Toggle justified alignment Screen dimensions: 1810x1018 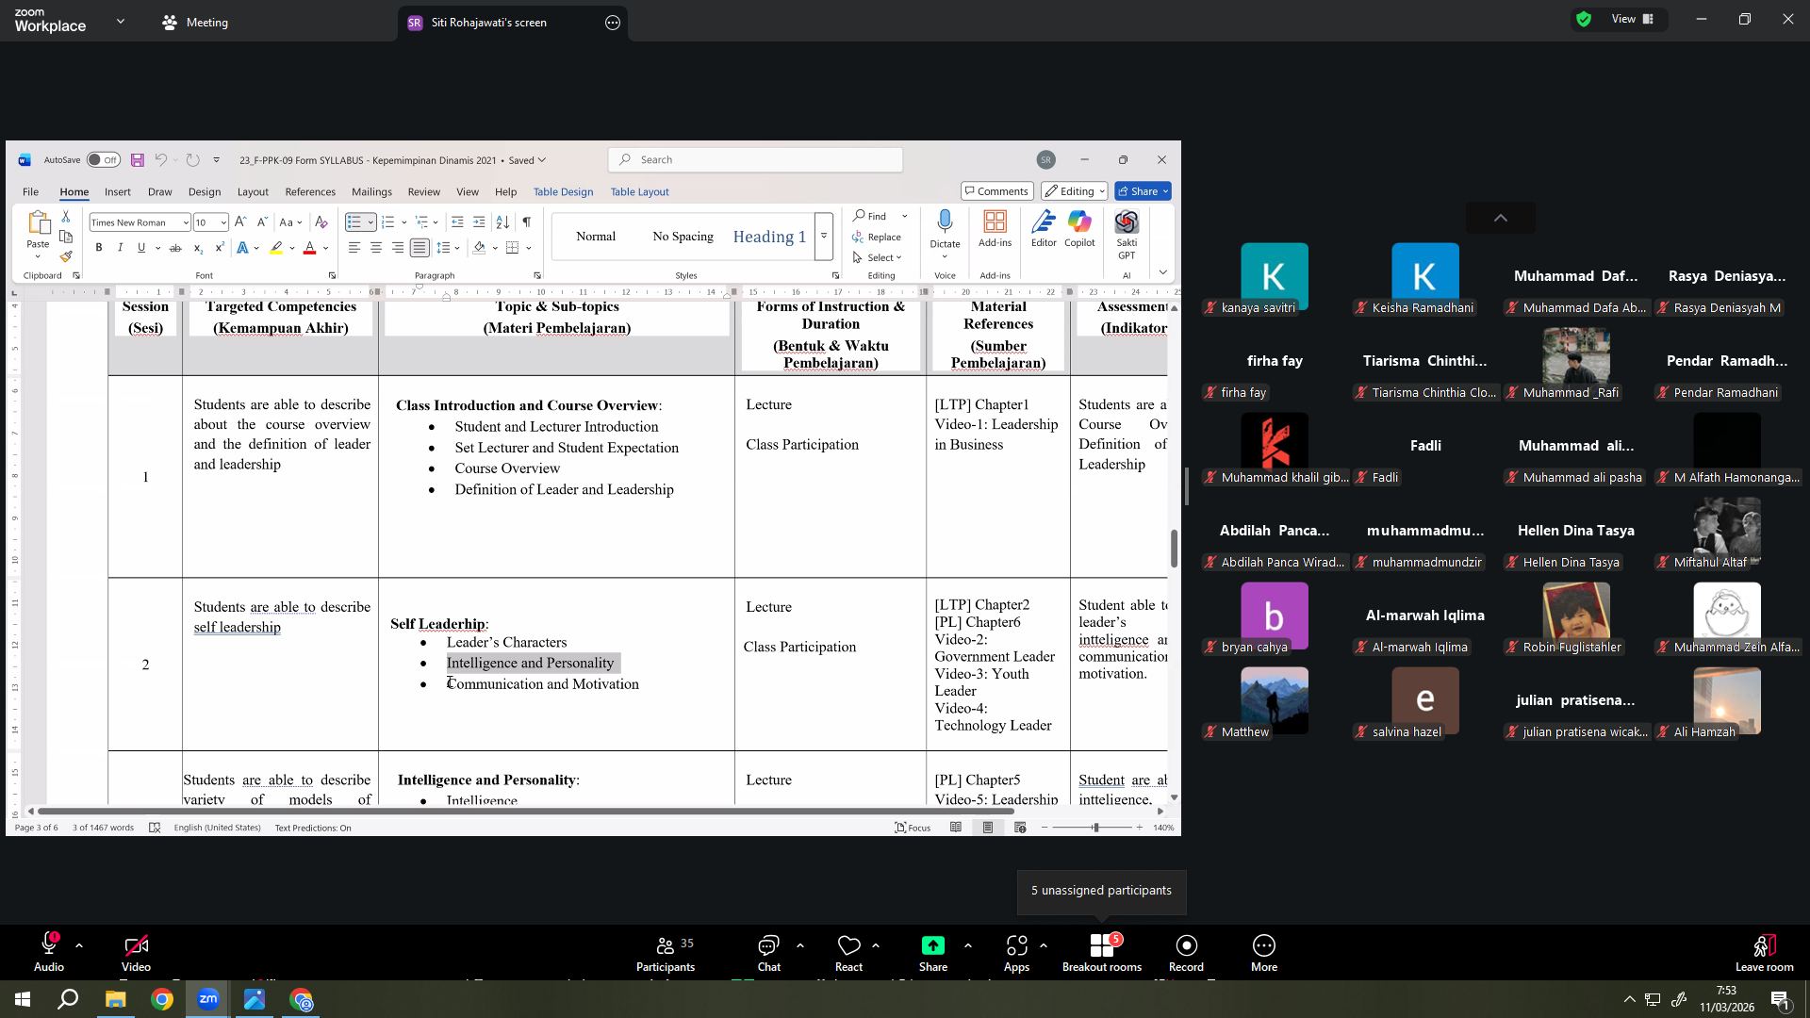point(420,248)
